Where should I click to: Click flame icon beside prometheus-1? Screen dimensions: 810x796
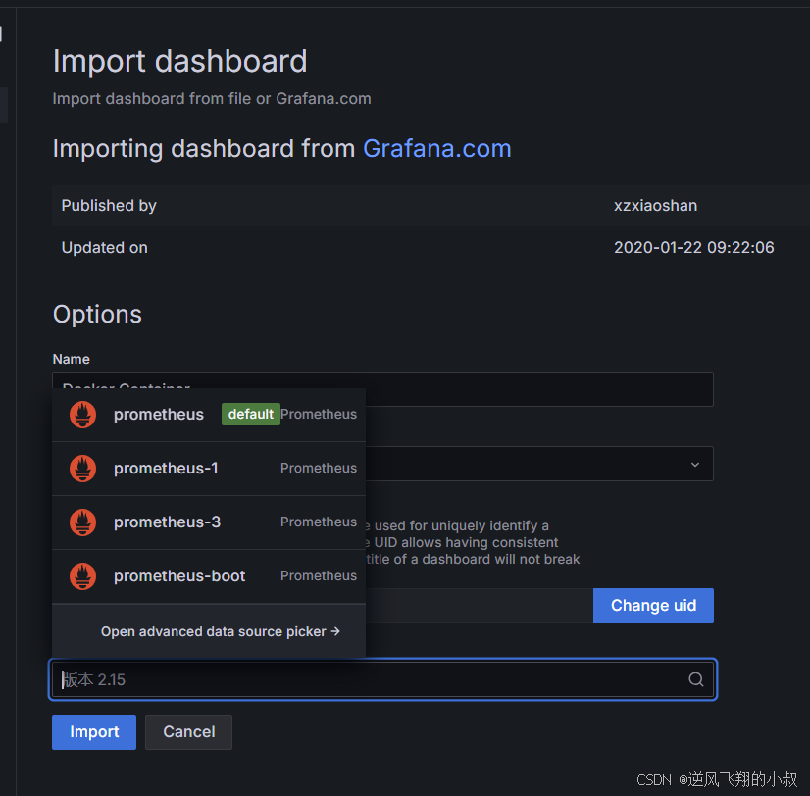pos(82,468)
